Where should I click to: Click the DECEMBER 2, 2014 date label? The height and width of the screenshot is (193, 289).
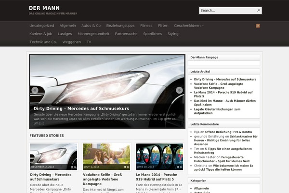(x=42, y=167)
